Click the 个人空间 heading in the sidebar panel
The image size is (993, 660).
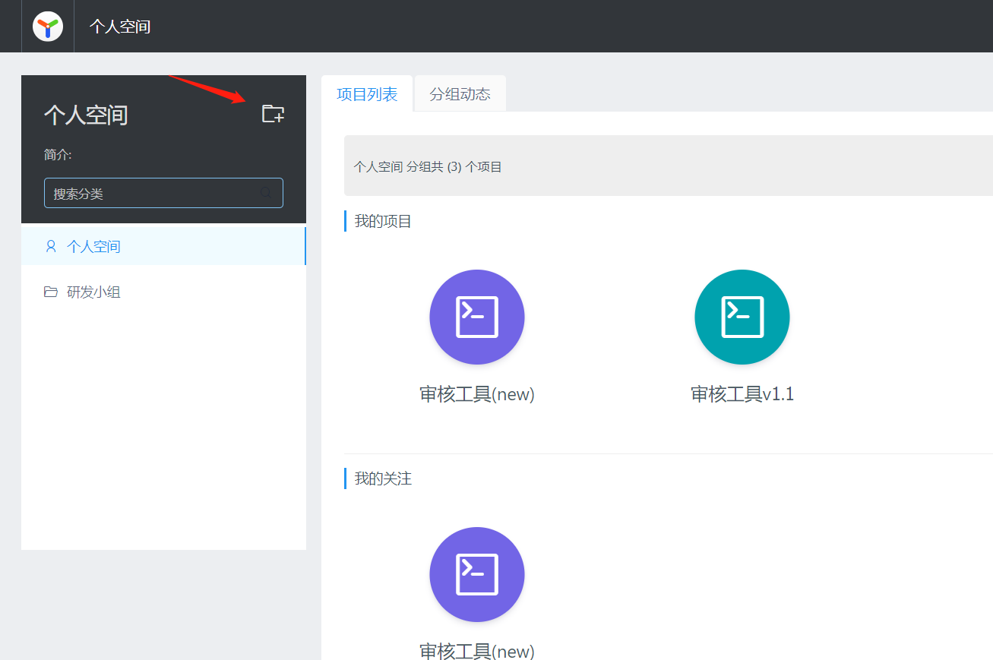(x=86, y=115)
